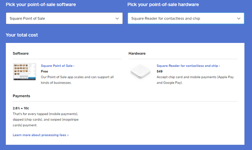Screen dimensions: 252x150
Task: Click the 'Free' software price text
Action: [45, 71]
